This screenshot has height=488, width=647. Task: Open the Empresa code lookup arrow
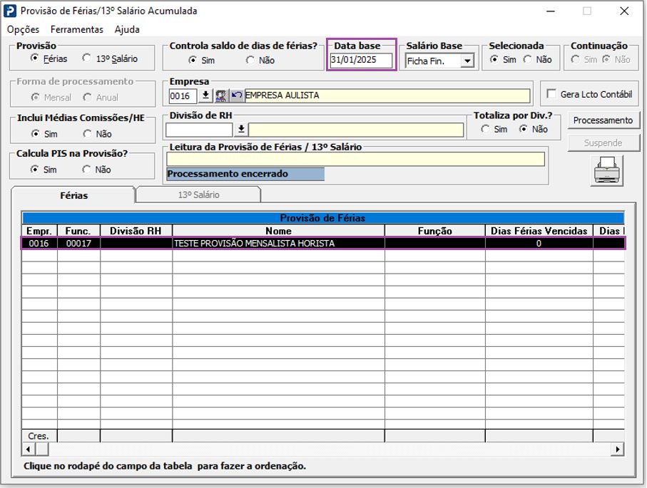205,95
